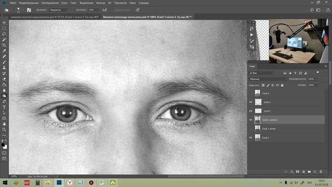Open the Photoshop search icon

click(312, 10)
